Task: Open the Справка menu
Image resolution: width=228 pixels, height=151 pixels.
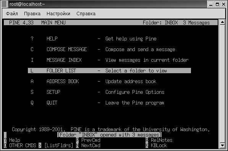Action: (x=86, y=14)
